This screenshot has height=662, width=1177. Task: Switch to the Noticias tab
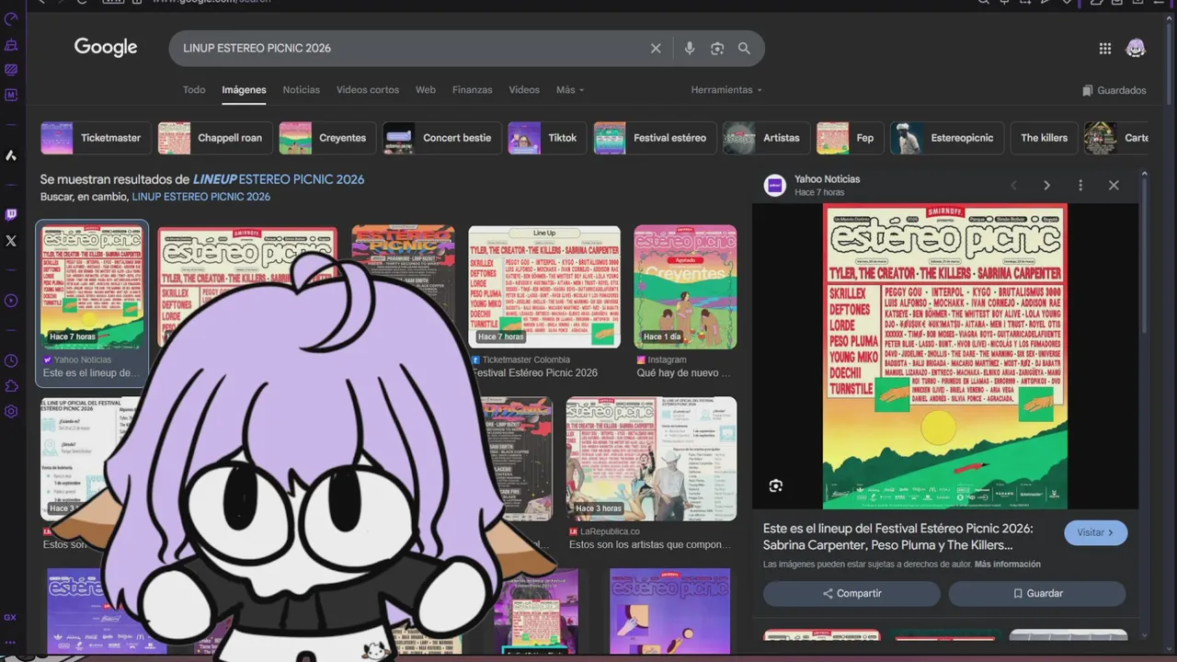(x=302, y=90)
